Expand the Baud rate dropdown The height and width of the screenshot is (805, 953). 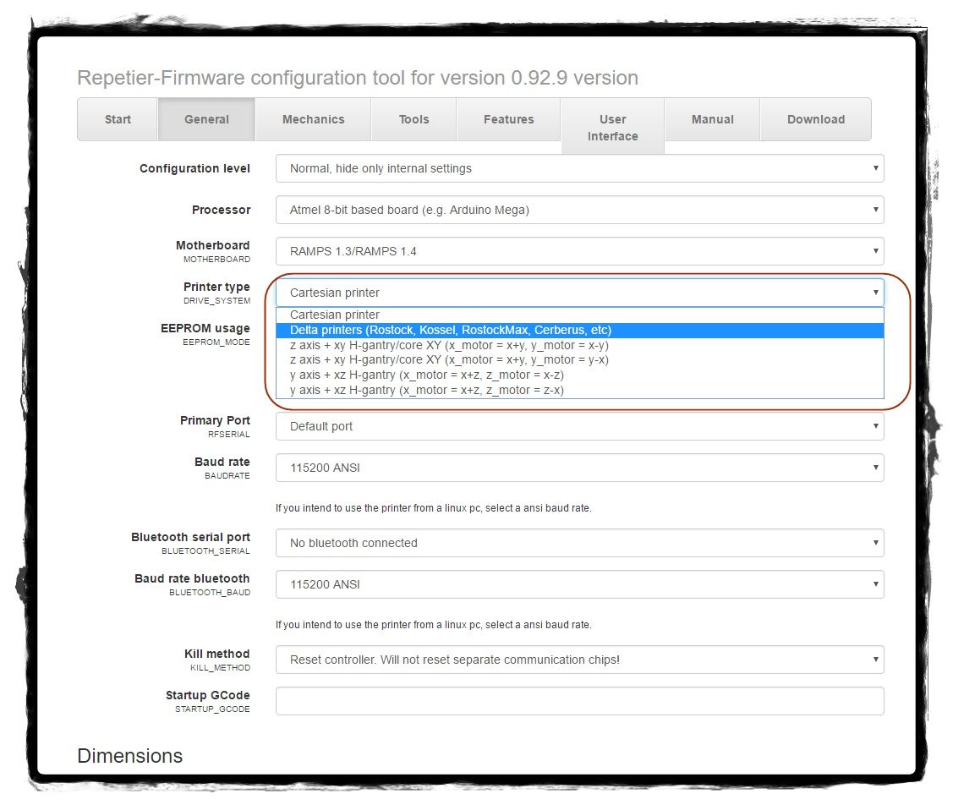point(580,468)
